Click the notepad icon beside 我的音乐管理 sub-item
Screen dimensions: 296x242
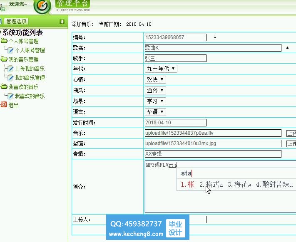click(10, 78)
